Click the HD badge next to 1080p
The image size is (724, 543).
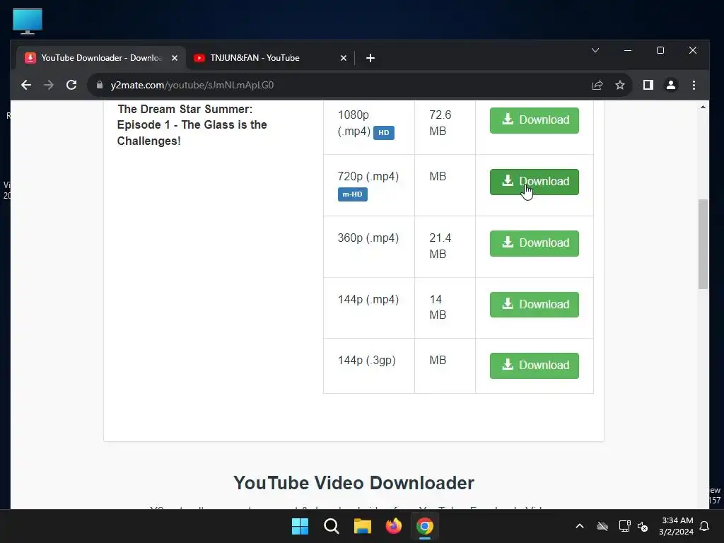(x=384, y=132)
